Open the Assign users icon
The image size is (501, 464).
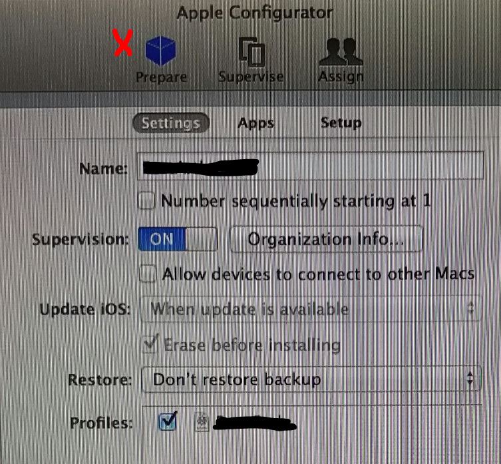(341, 52)
